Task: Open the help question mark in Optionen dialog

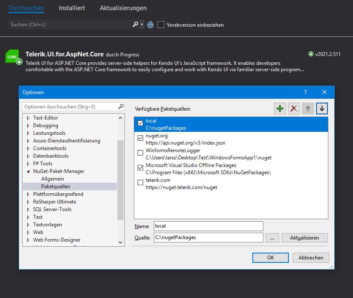Action: [305, 92]
